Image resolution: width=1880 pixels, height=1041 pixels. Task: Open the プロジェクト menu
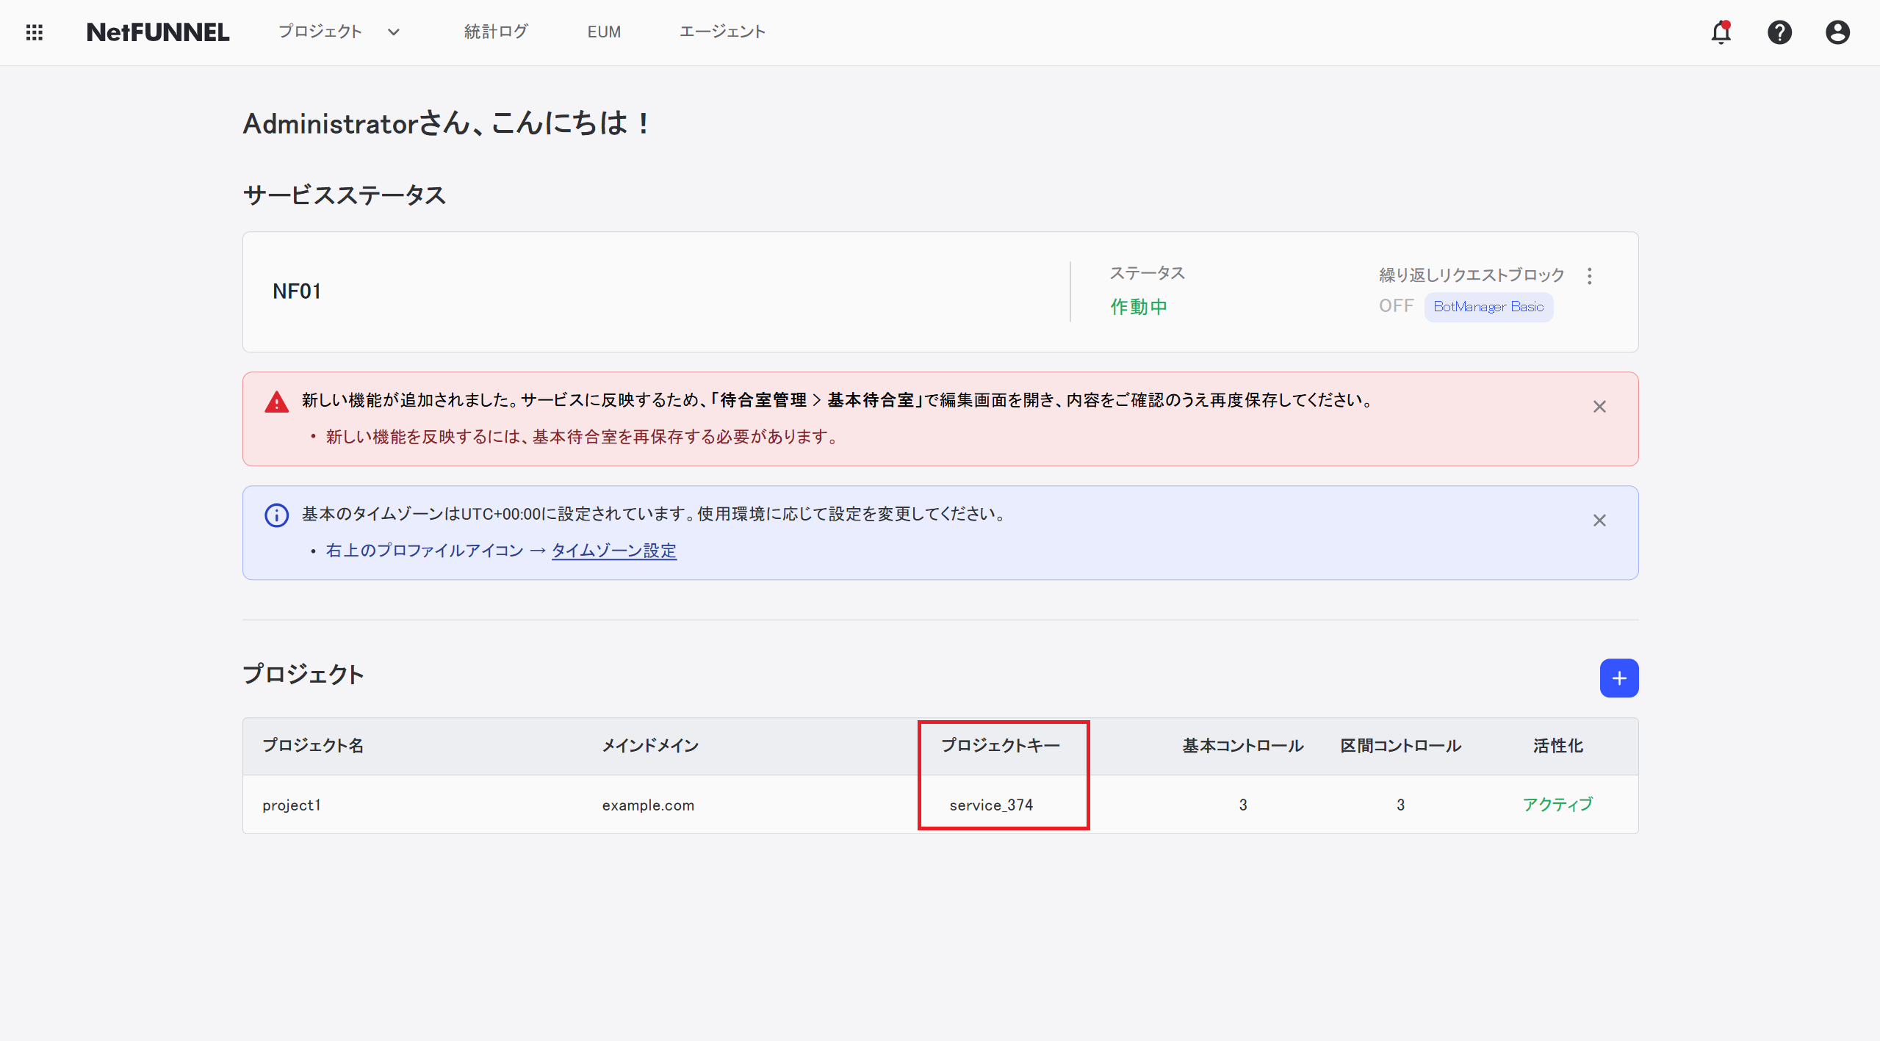(x=320, y=32)
